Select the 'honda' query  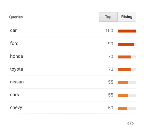tap(17, 56)
